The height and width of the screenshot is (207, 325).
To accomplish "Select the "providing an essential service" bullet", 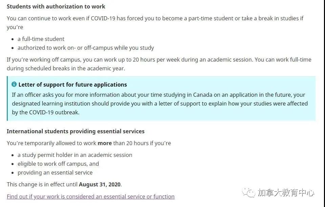I will point(55,172).
